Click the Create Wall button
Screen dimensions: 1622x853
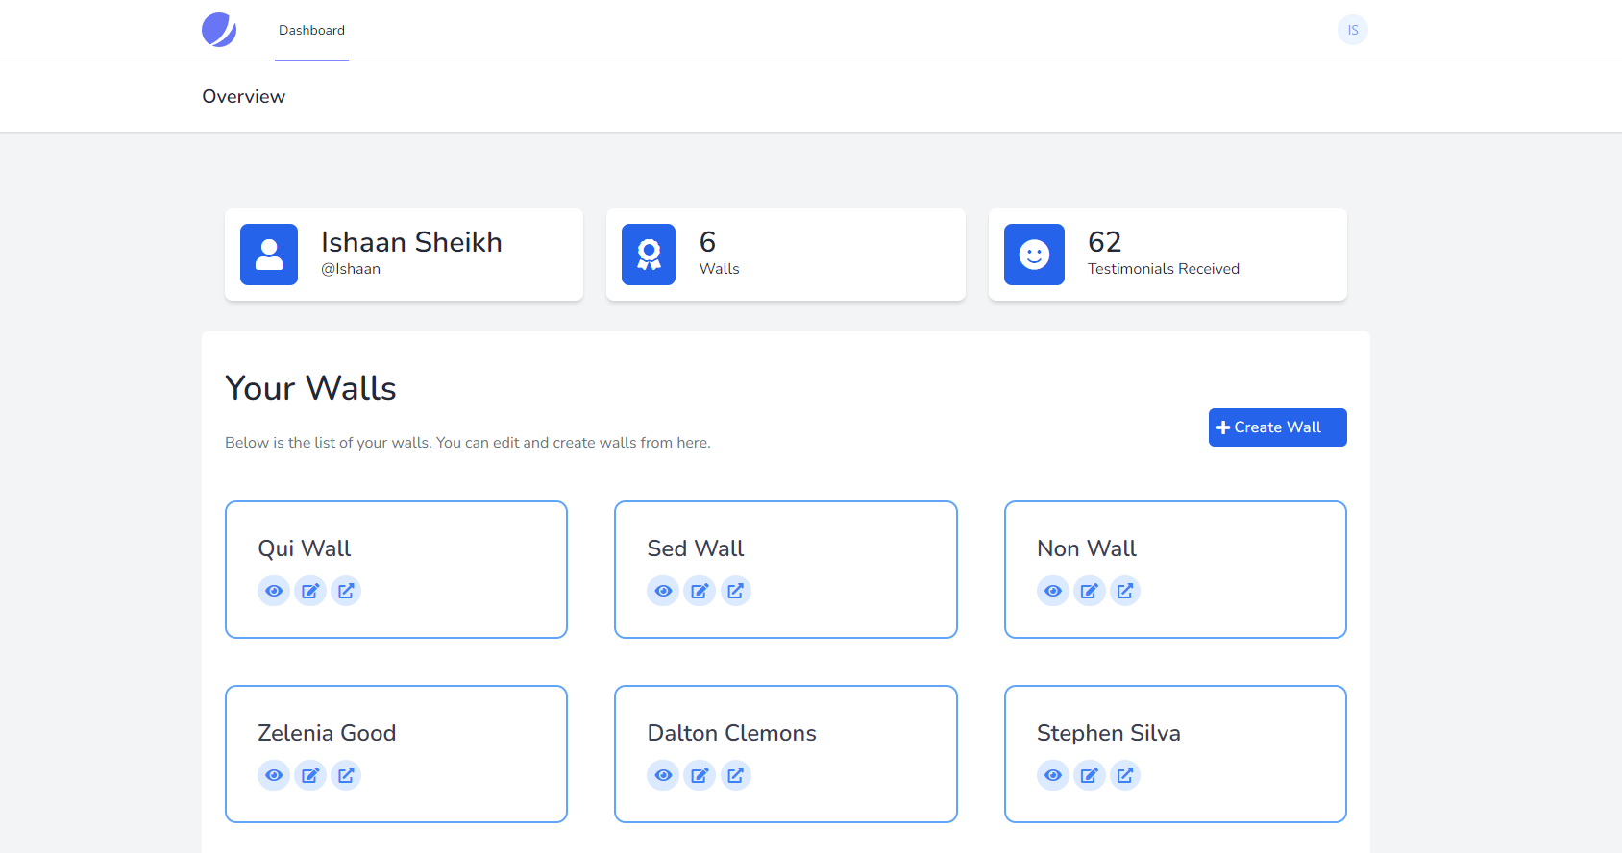[1277, 427]
